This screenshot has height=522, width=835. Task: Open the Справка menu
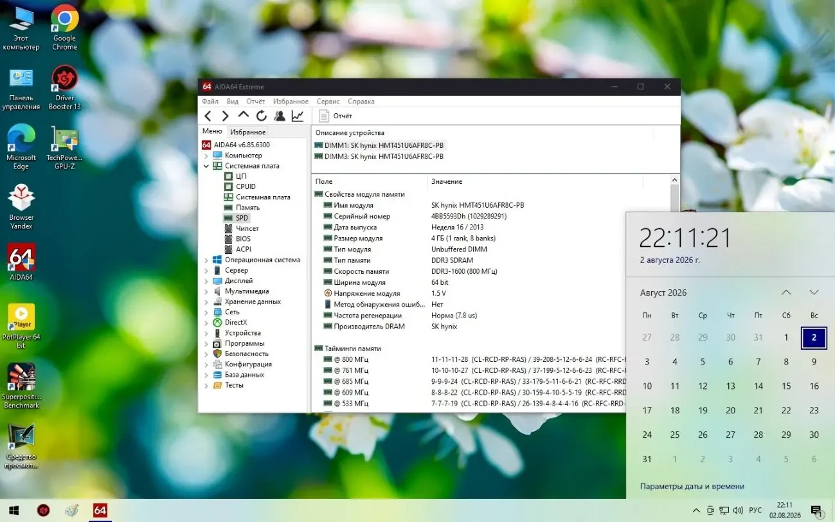(x=361, y=102)
